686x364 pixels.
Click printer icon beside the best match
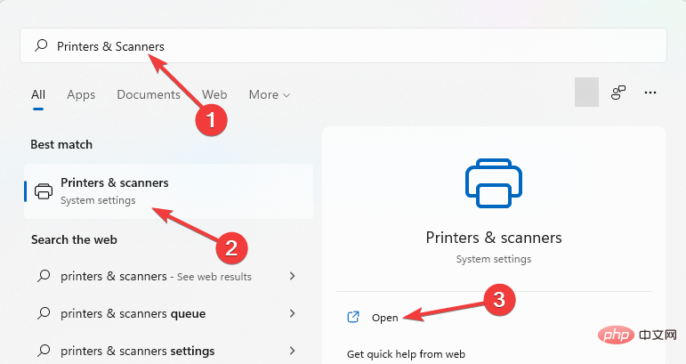pyautogui.click(x=44, y=191)
